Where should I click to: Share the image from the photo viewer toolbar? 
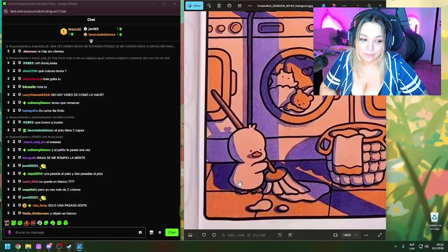pyautogui.click(x=239, y=6)
